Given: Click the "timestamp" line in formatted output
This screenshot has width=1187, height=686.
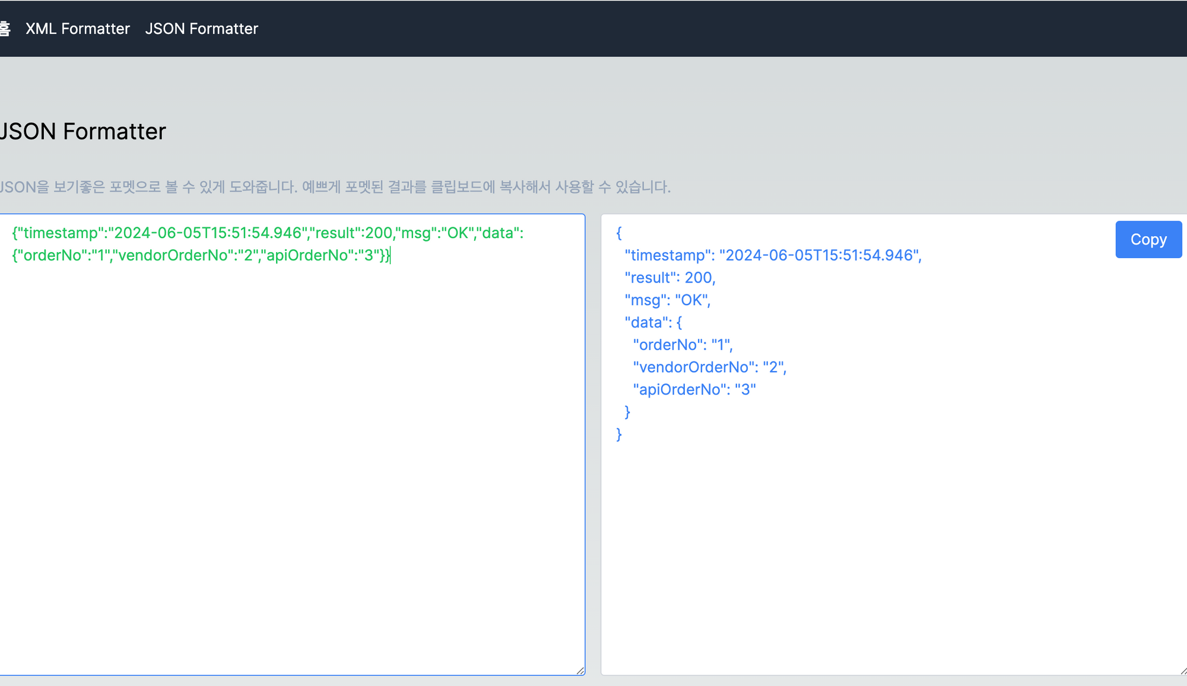Looking at the screenshot, I should tap(773, 255).
